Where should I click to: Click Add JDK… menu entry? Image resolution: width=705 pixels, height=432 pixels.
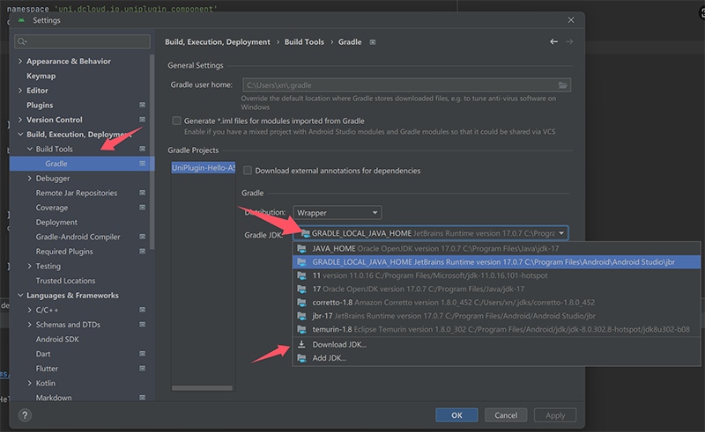(496, 358)
